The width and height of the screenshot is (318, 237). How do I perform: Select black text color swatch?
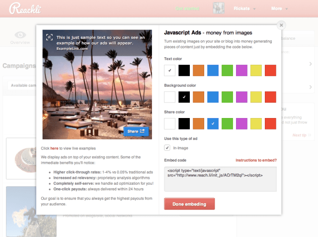tap(184, 70)
